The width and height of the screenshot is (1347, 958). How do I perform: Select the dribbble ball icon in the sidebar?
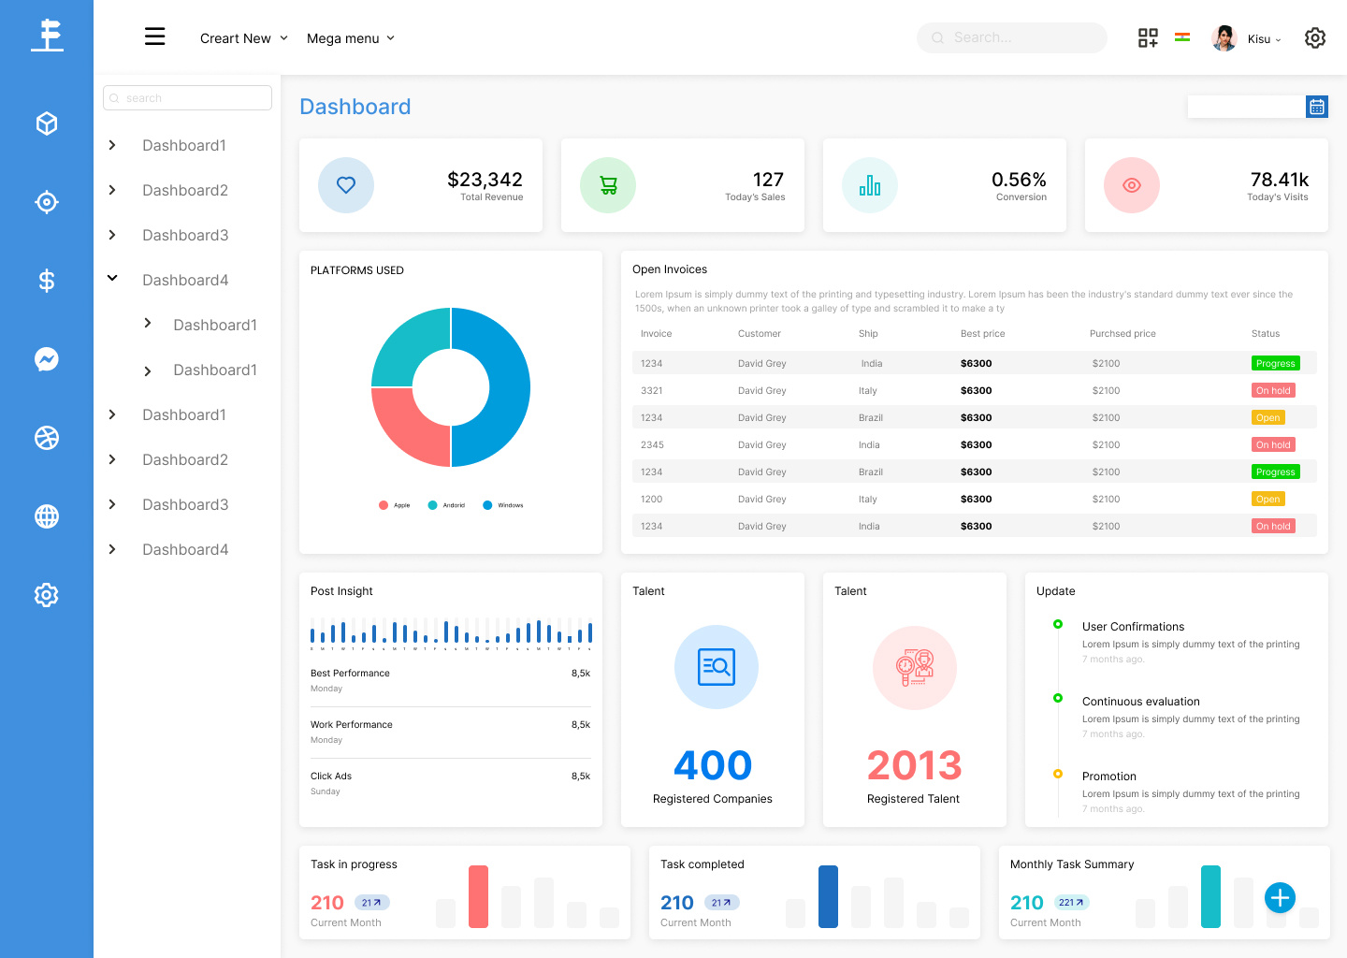(47, 438)
